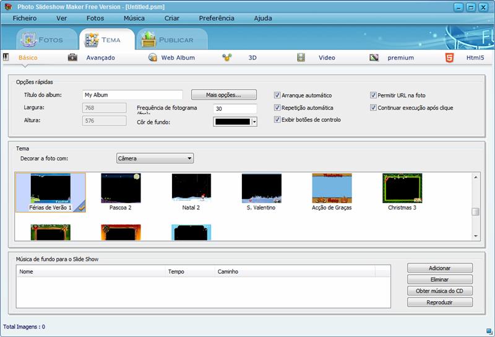Click the premium picture icon

click(x=374, y=58)
